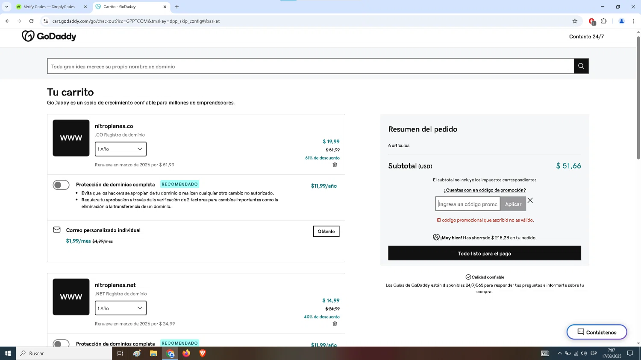The image size is (641, 360).
Task: Enable Protección de dominios for nitroplanes.net
Action: (x=61, y=343)
